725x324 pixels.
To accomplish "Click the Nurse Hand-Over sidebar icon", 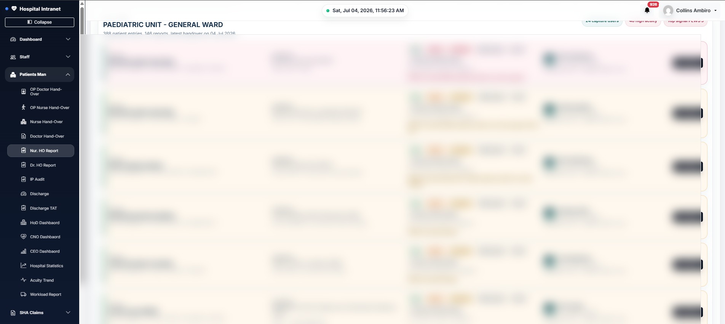I will coord(23,122).
